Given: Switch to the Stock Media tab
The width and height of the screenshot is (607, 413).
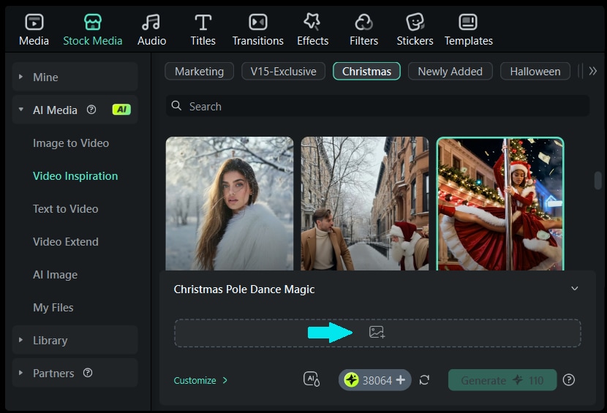Looking at the screenshot, I should point(93,30).
